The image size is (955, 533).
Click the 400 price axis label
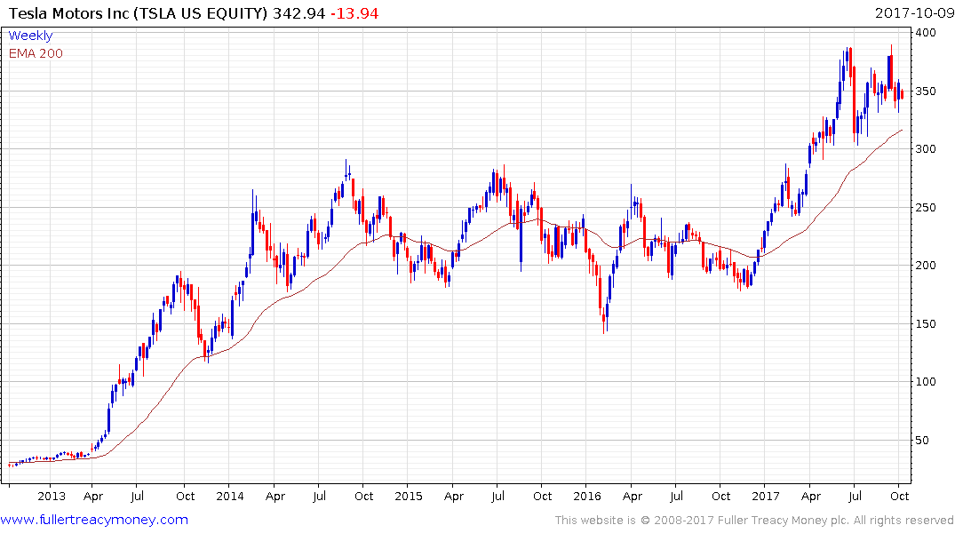pos(926,32)
